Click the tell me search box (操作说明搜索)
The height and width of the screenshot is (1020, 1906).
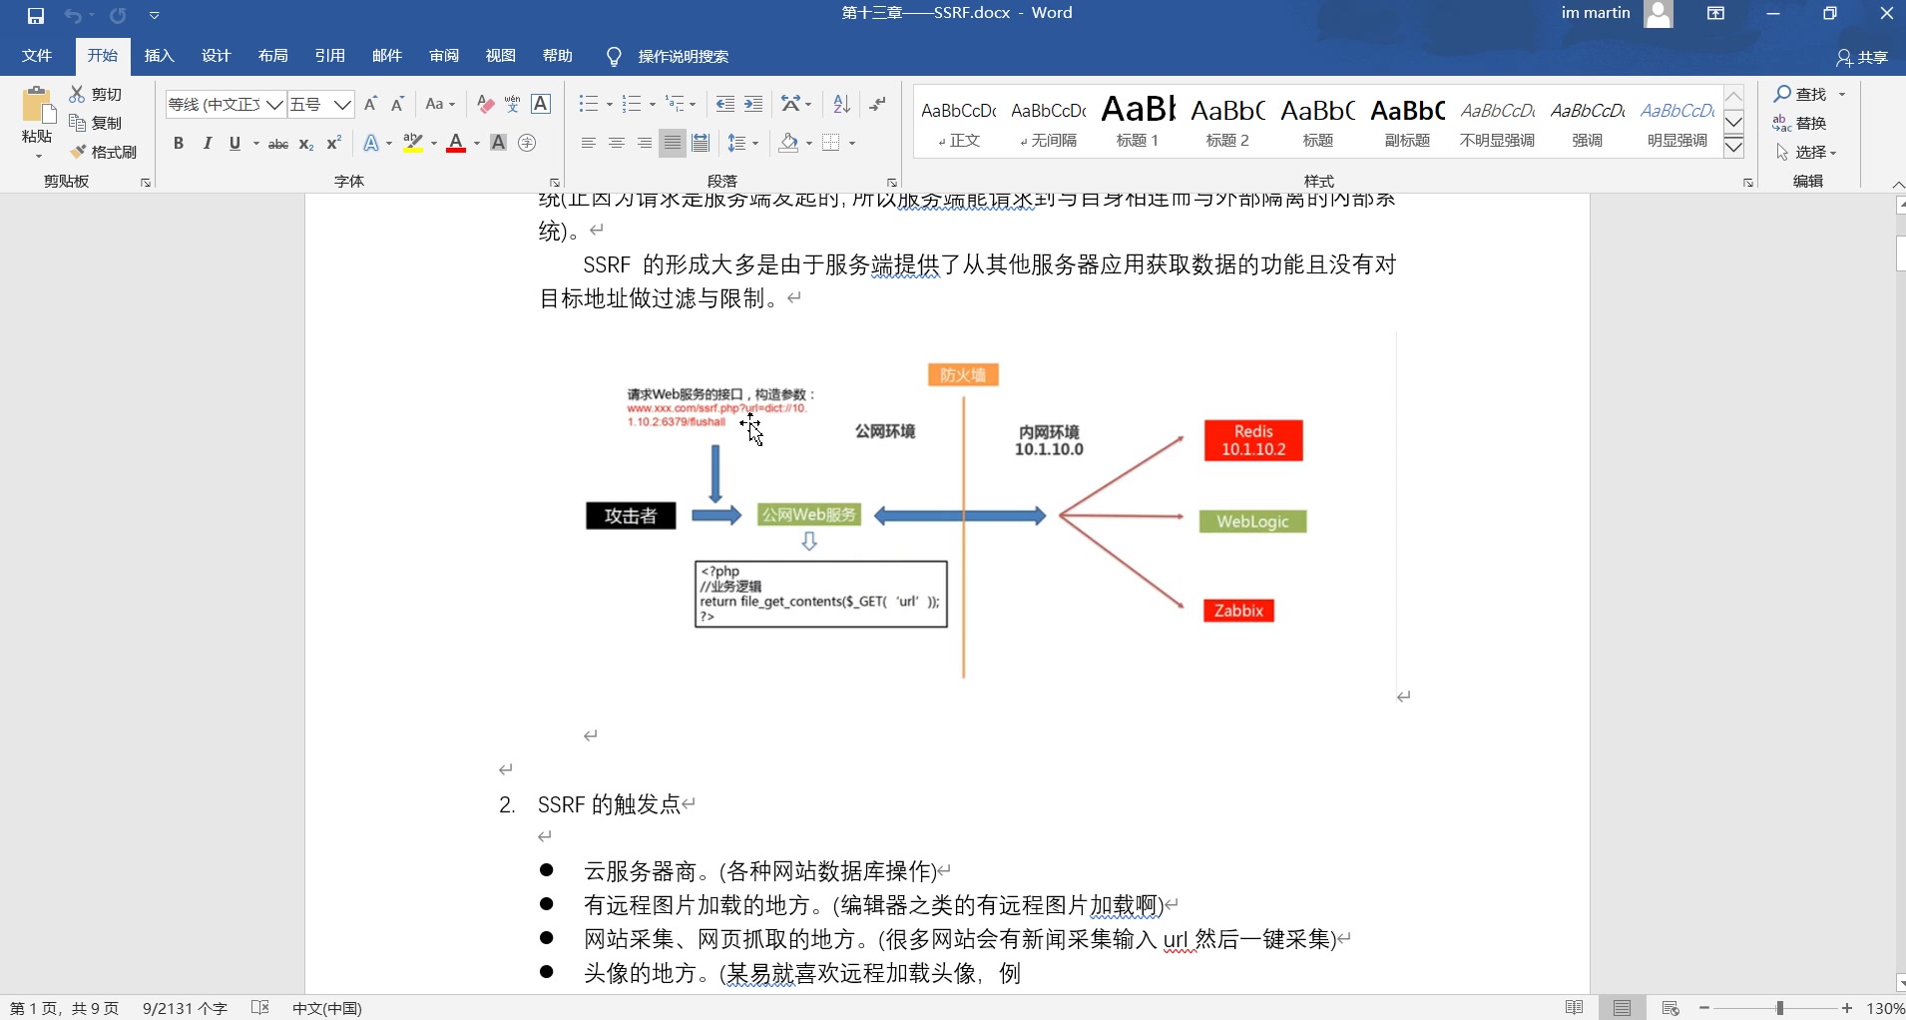pos(684,57)
